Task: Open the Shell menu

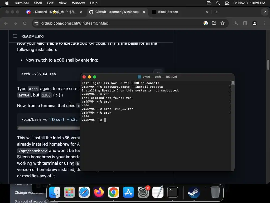Action: (x=38, y=3)
